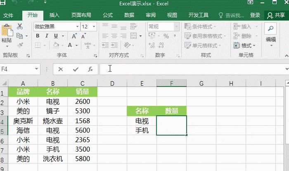This screenshot has width=289, height=171.
Task: Collapse the ribbon chevron
Action: 287,56
